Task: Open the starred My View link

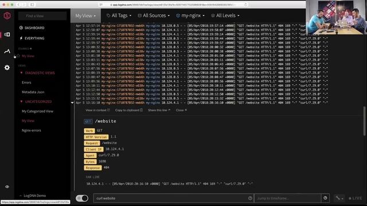Action: [x=28, y=56]
